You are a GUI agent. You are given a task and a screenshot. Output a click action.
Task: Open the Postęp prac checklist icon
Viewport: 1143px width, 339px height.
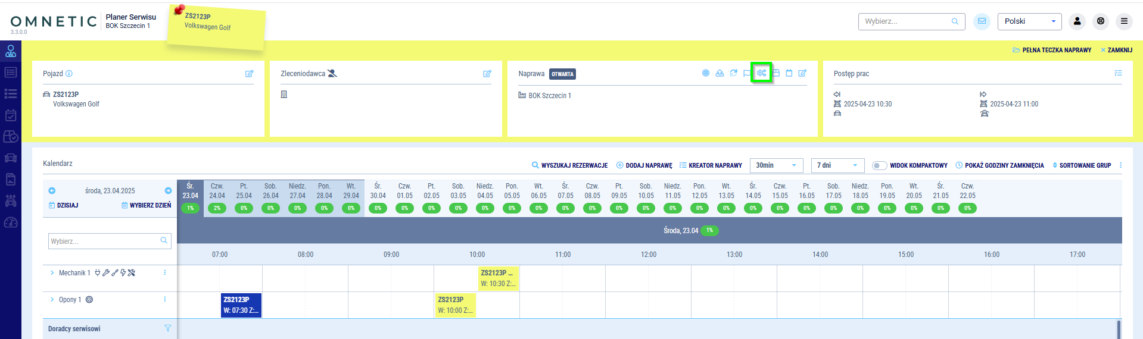(1118, 73)
